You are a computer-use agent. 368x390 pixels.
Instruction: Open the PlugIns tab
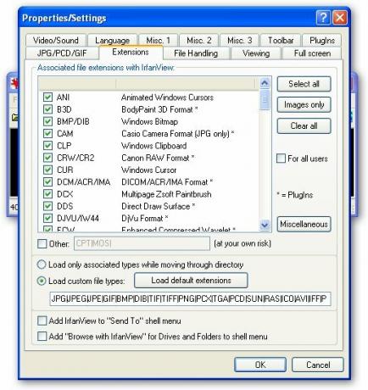click(x=322, y=41)
